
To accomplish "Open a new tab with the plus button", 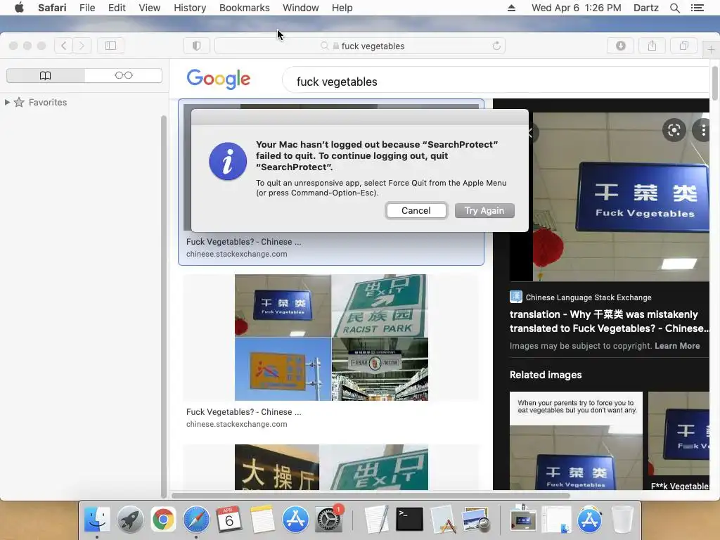I will tap(711, 49).
